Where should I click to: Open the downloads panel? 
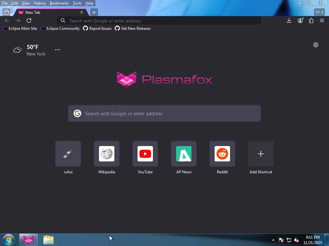(x=289, y=20)
